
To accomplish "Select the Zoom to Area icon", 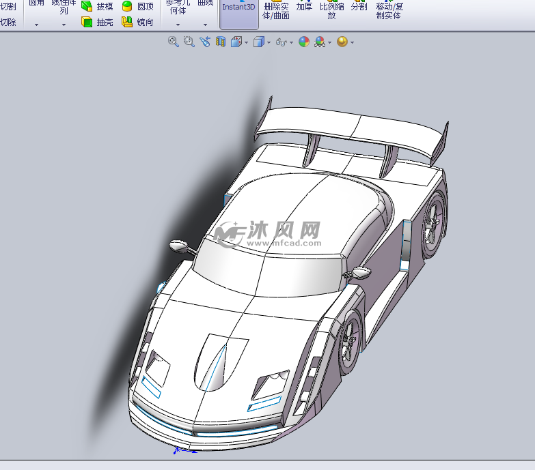I will (189, 42).
